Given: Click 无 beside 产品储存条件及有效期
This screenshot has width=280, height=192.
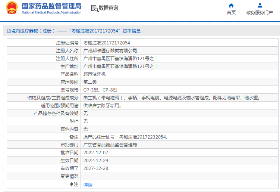Looking at the screenshot, I should pos(85,114).
